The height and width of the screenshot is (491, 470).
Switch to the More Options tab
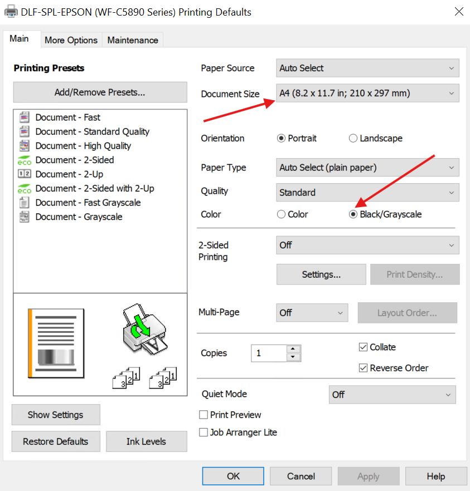71,40
